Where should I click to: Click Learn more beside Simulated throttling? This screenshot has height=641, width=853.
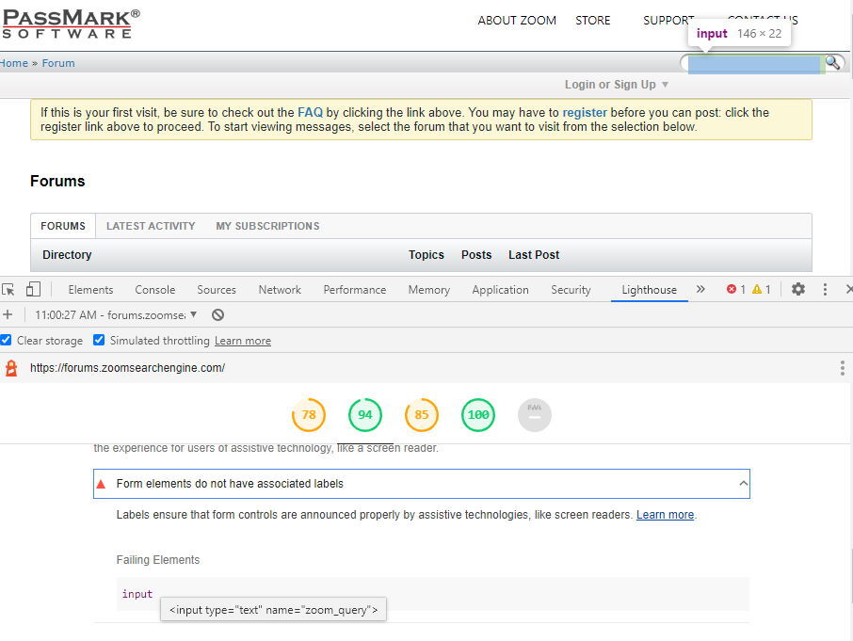243,341
